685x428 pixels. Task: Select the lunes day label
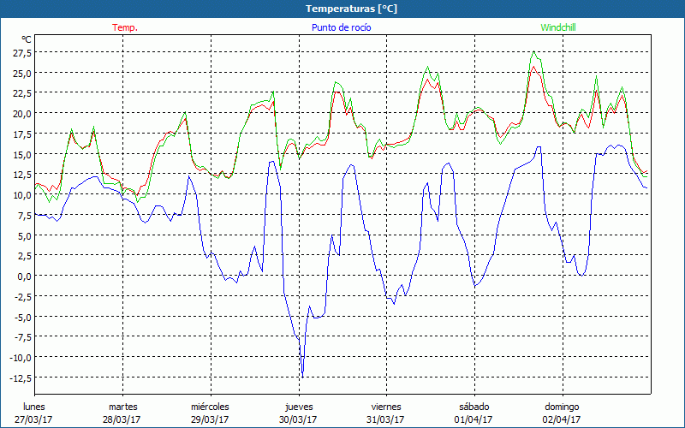pos(34,407)
